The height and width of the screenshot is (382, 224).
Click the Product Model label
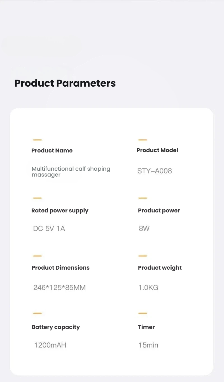click(157, 150)
